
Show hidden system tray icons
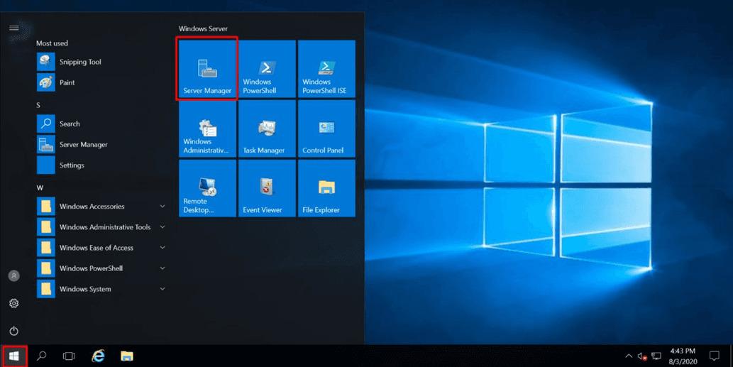[x=629, y=356]
